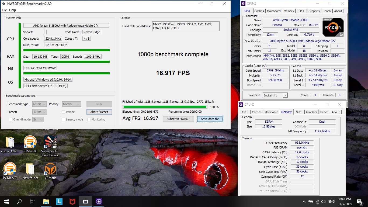This screenshot has width=368, height=207.
Task: Switch to CPU-Z taskbar button
Action: (99, 201)
